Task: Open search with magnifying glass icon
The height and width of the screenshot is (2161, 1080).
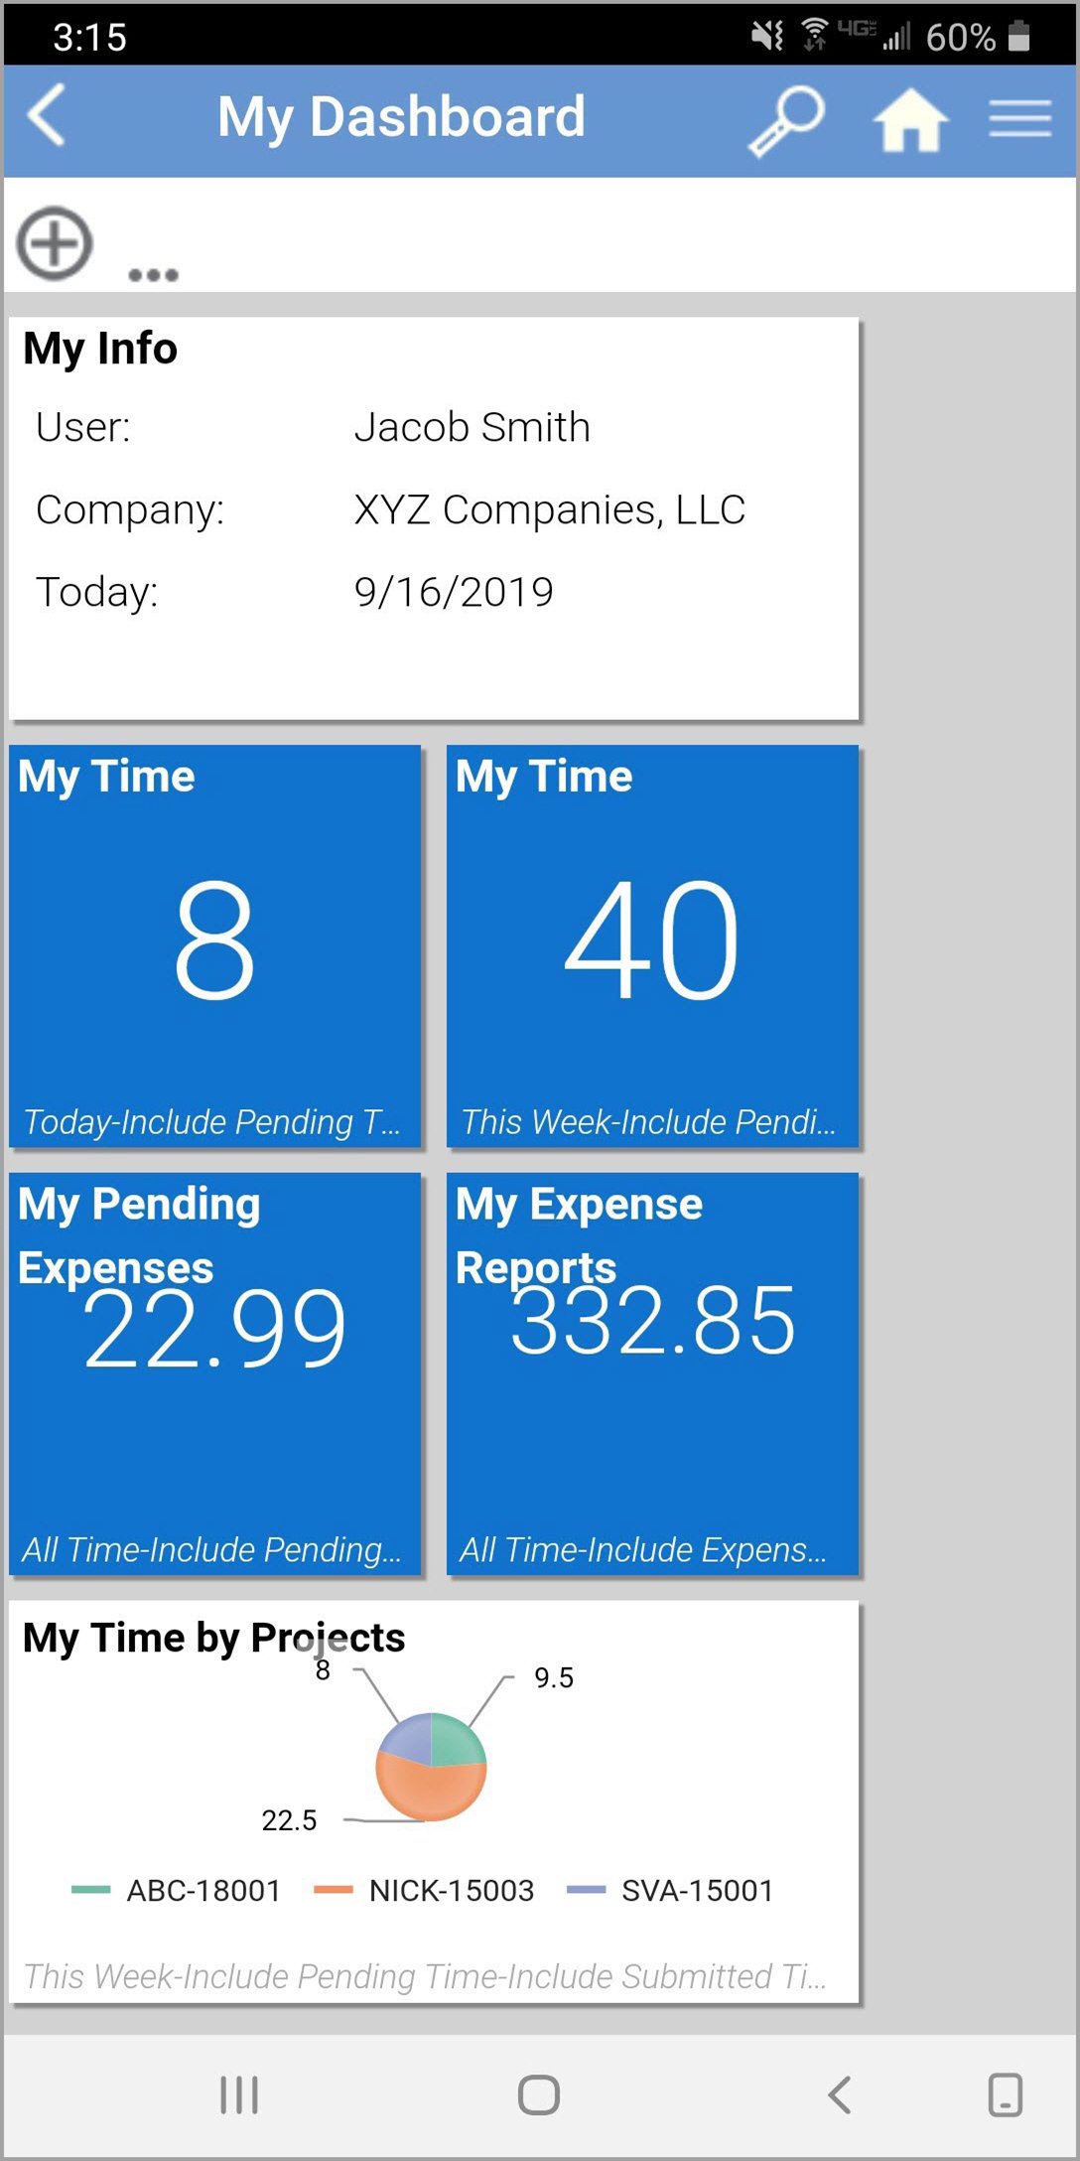Action: [786, 120]
